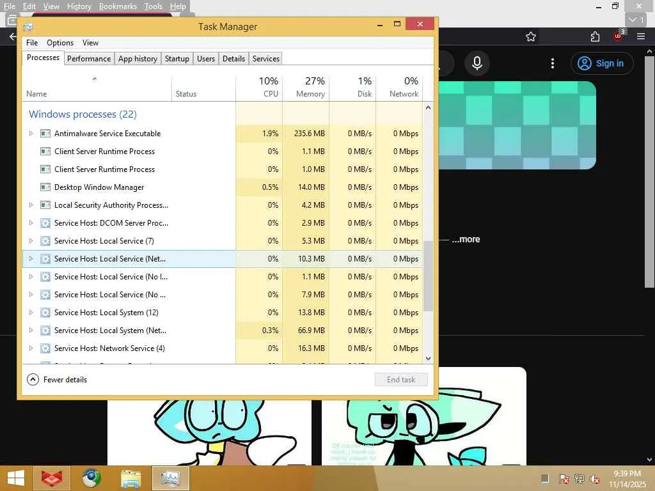655x491 pixels.
Task: Open the globe browser icon on the taskbar
Action: click(91, 478)
